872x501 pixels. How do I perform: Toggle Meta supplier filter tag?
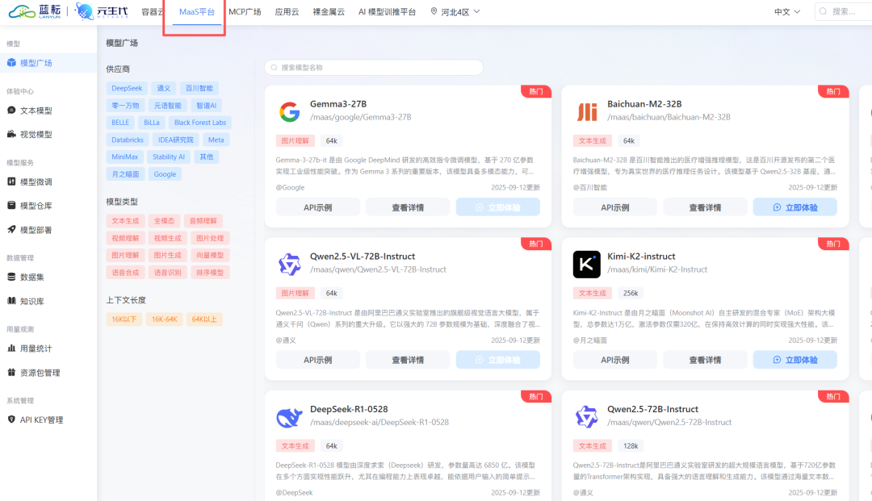216,140
